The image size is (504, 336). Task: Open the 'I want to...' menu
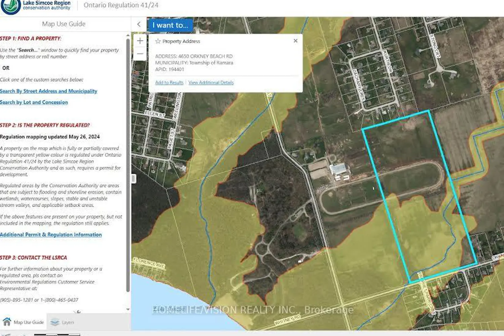point(170,25)
